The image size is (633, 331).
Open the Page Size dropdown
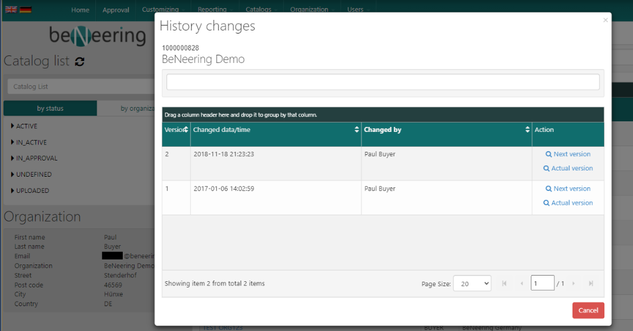(472, 284)
